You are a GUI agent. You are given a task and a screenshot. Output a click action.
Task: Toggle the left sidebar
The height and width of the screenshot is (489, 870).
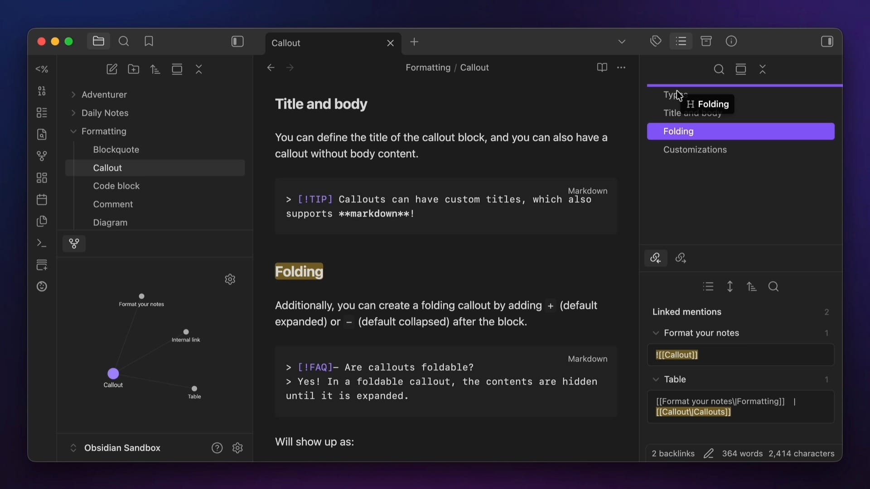coord(237,42)
